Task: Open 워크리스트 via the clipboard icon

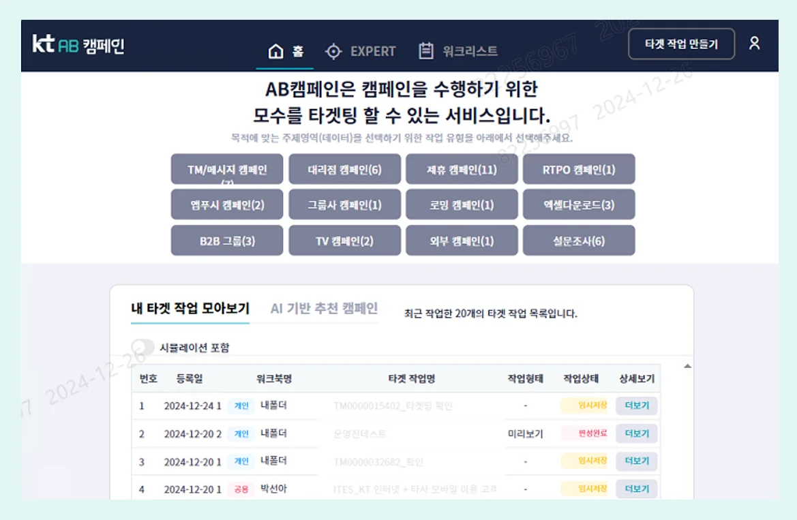Action: (x=426, y=50)
